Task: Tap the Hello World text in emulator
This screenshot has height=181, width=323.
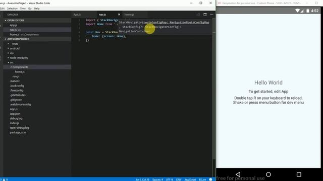Action: (x=268, y=82)
